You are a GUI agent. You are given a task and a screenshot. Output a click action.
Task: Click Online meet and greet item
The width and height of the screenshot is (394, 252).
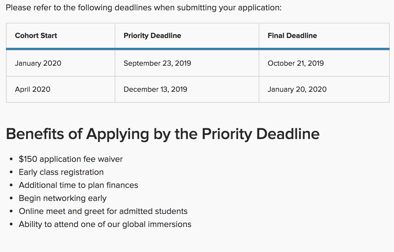click(x=103, y=211)
